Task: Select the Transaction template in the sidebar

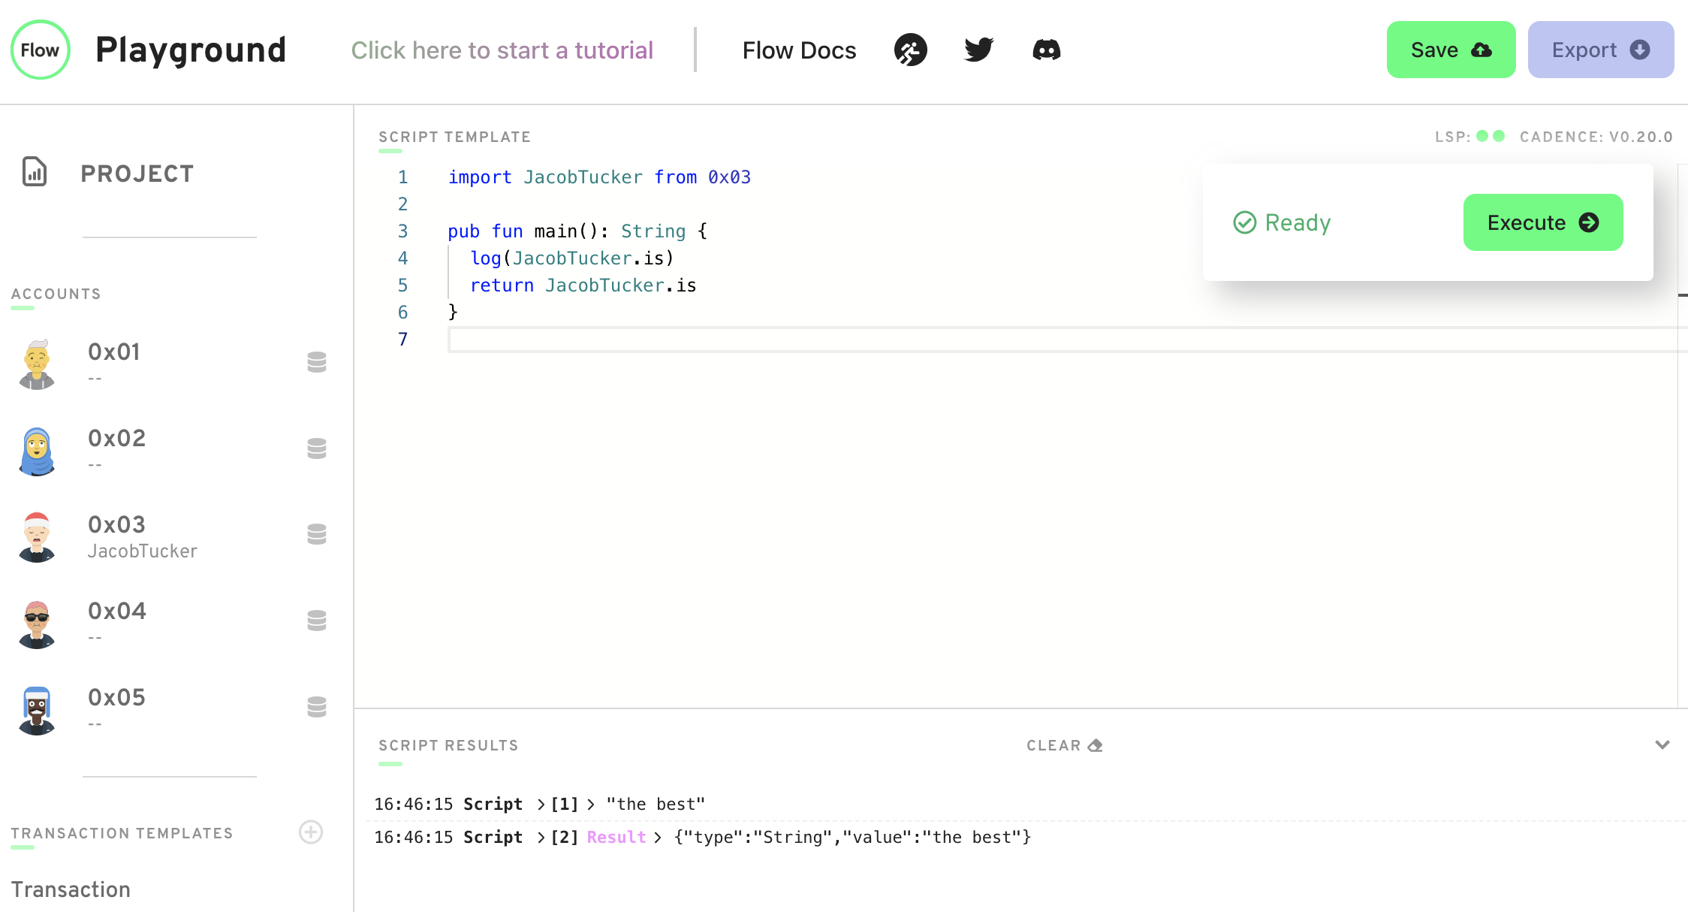Action: (x=71, y=889)
